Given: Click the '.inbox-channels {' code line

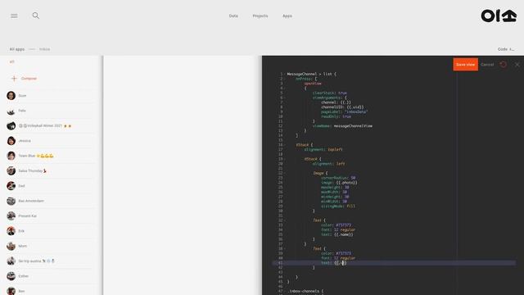Looking at the screenshot, I should pyautogui.click(x=305, y=292).
